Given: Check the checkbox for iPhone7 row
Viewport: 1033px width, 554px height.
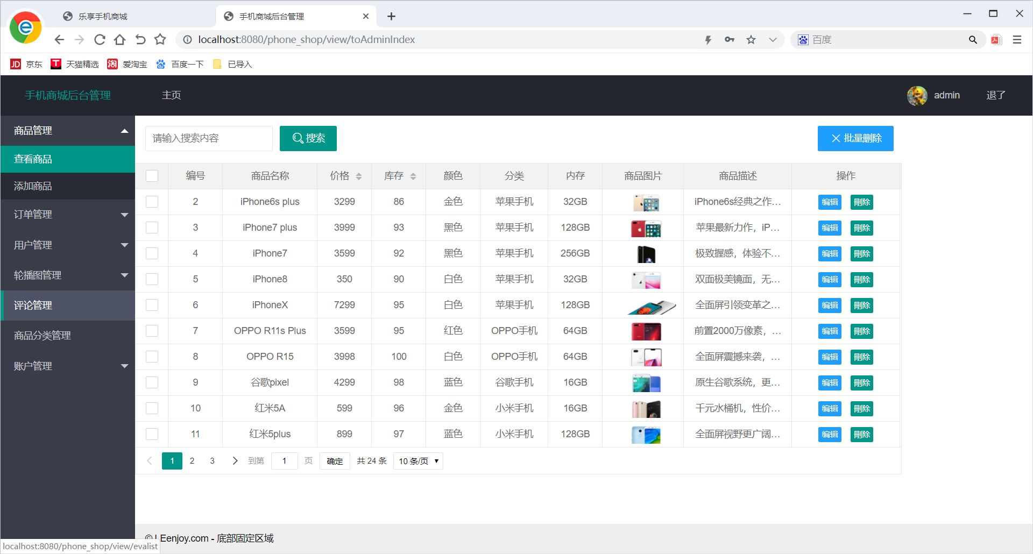Looking at the screenshot, I should tap(152, 253).
